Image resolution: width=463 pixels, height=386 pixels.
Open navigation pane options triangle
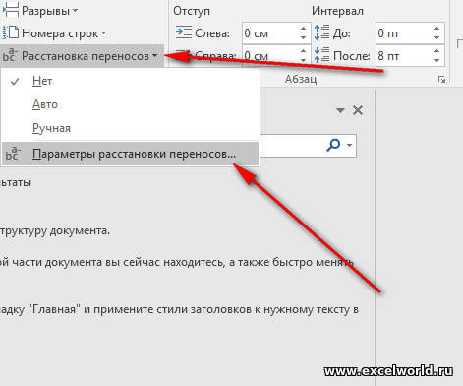pyautogui.click(x=340, y=110)
